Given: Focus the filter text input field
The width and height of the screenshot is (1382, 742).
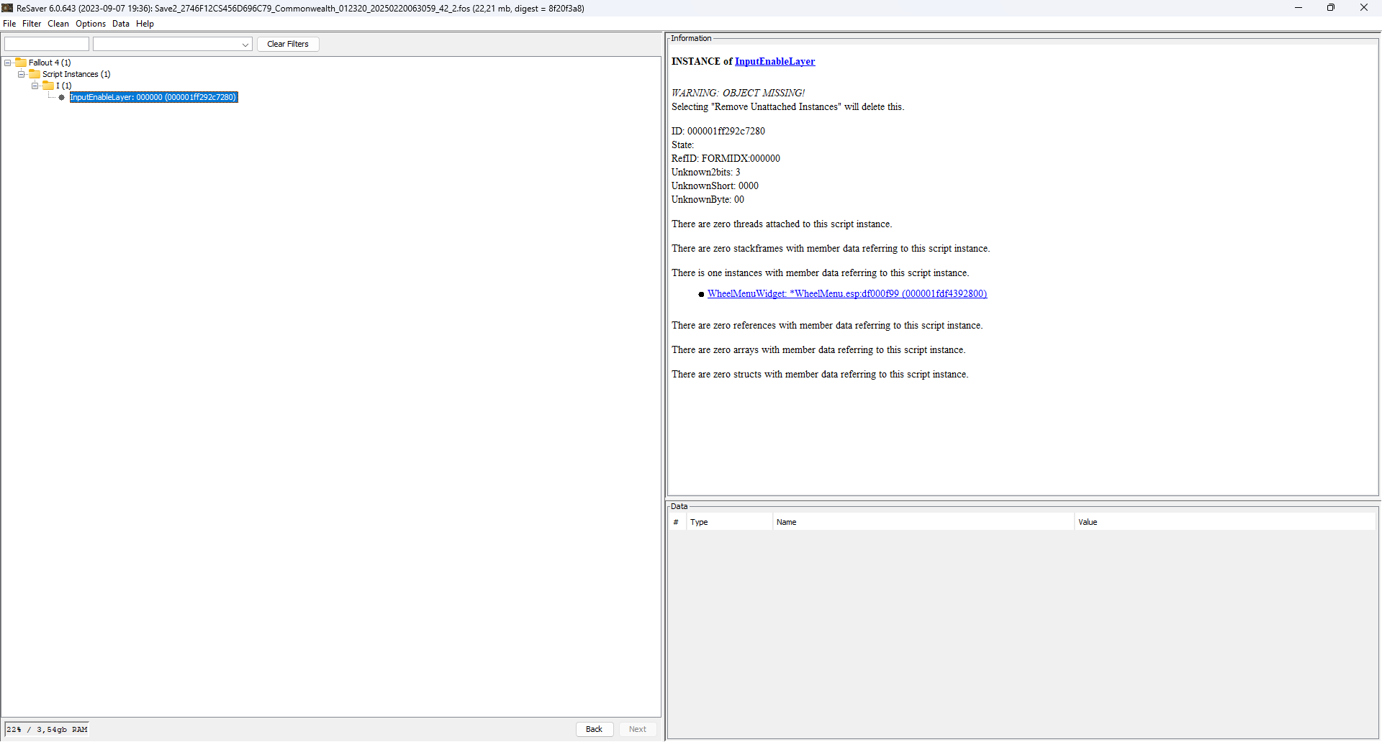Looking at the screenshot, I should 47,45.
